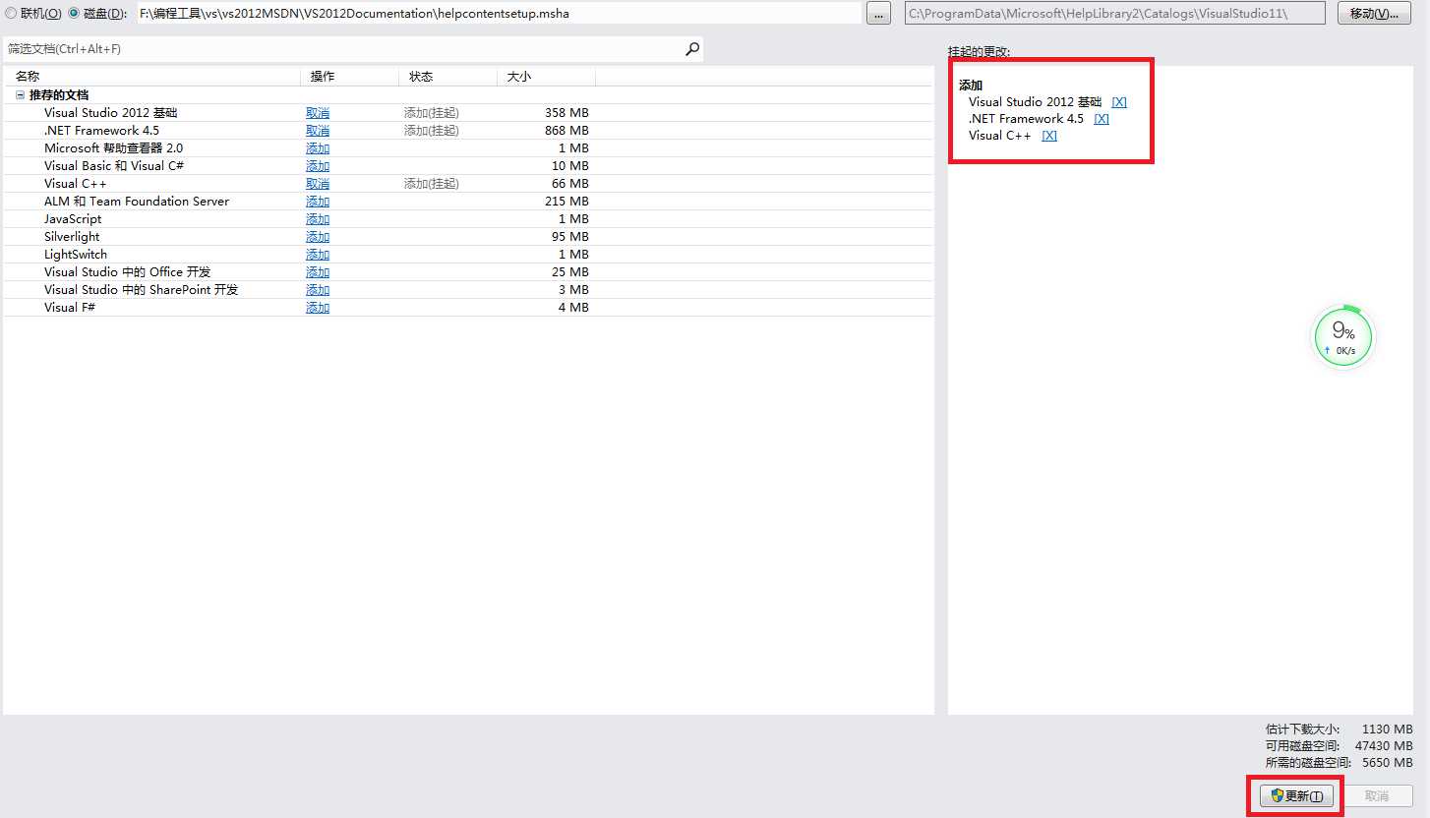The height and width of the screenshot is (818, 1430).
Task: Select the JavaScript row name
Action: point(73,219)
